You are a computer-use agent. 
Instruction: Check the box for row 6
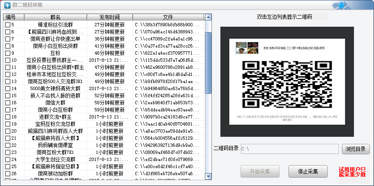point(8,32)
